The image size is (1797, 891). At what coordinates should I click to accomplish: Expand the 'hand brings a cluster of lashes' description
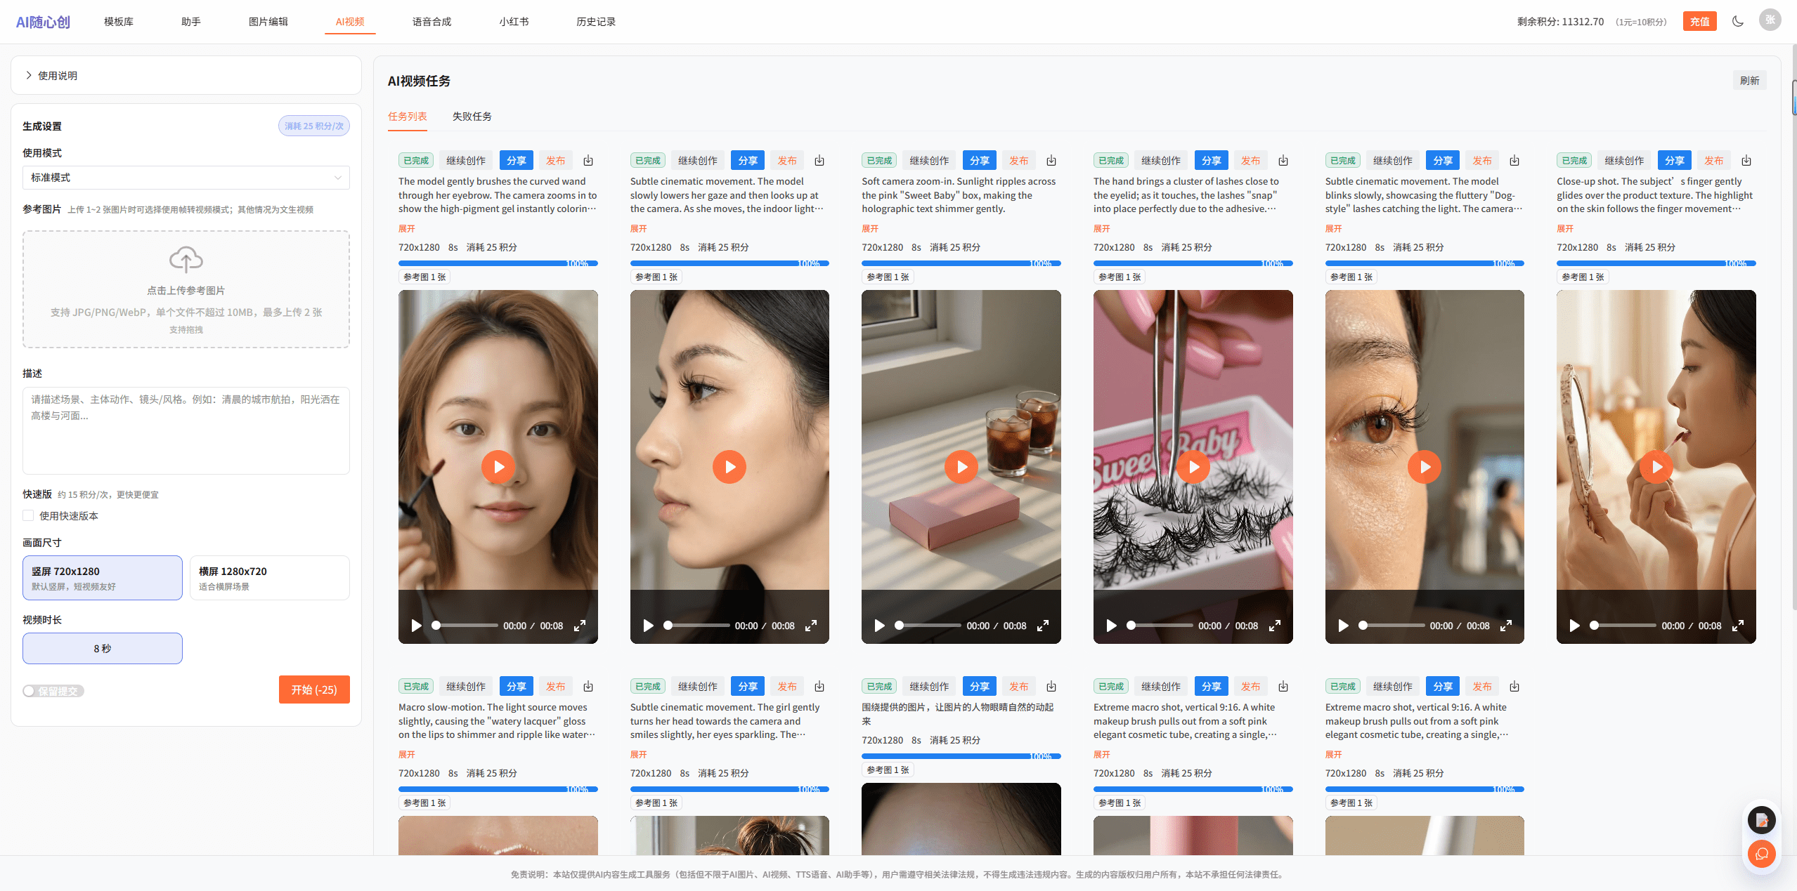click(1102, 228)
